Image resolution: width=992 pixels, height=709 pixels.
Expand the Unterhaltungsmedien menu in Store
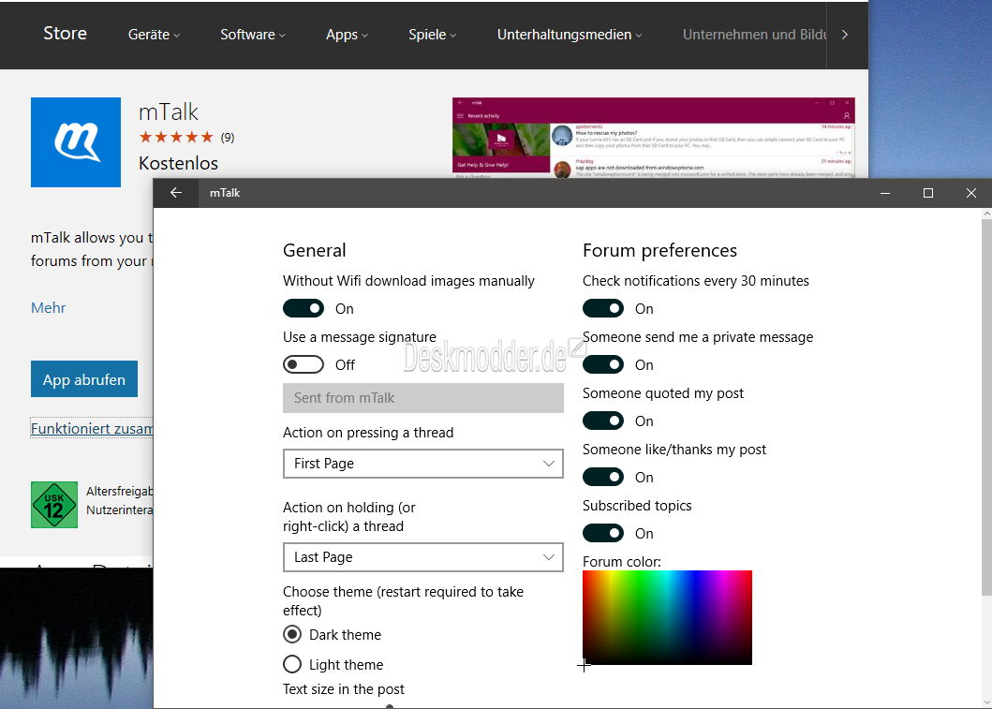(570, 35)
